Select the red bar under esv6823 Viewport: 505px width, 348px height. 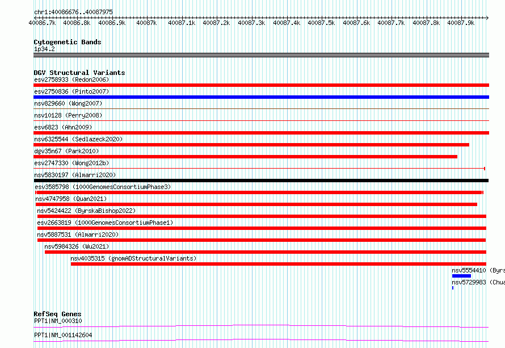pos(261,133)
